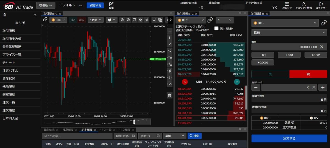Click the red up-arrow mid price button
330x148 pixels.
[x=185, y=82]
